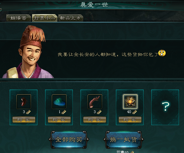Click the shopkeeper portrait with red hat
Image resolution: width=184 pixels, height=153 pixels.
(x=28, y=52)
